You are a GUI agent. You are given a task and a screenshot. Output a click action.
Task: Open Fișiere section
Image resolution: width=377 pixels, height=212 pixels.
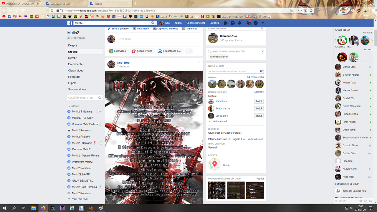point(72,83)
